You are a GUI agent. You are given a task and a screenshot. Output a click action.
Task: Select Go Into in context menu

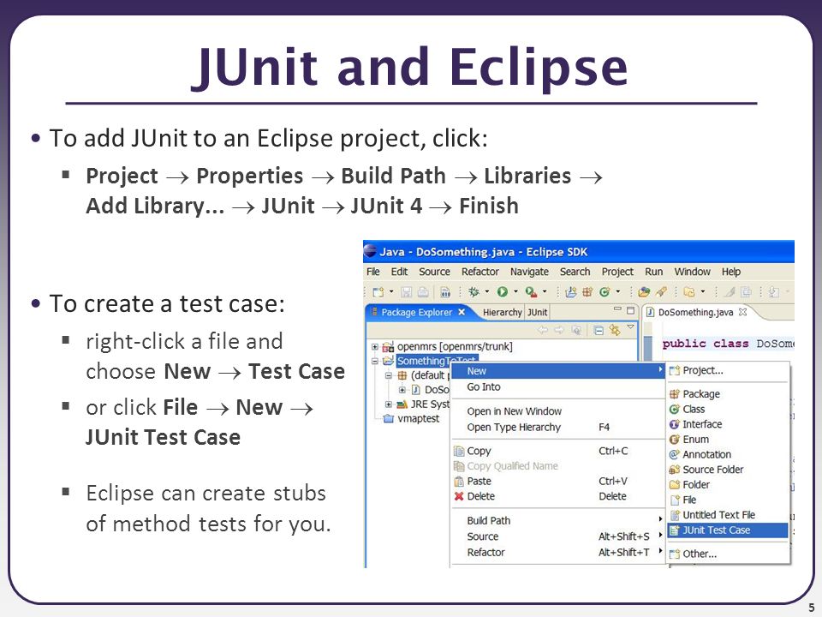pyautogui.click(x=557, y=387)
